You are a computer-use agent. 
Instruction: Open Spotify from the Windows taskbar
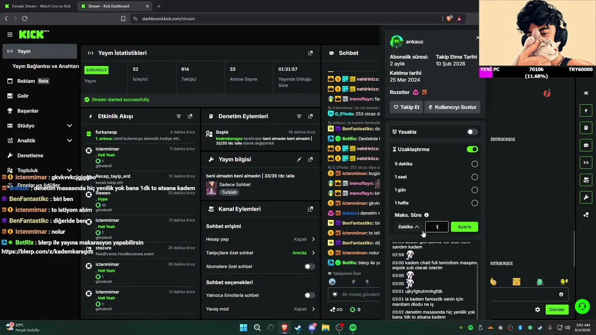pos(353,328)
